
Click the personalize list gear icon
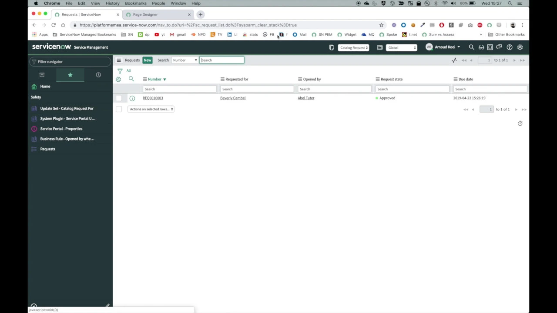click(x=118, y=79)
